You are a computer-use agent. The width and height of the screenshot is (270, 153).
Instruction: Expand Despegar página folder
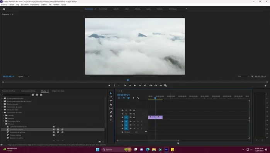click(x=3, y=121)
